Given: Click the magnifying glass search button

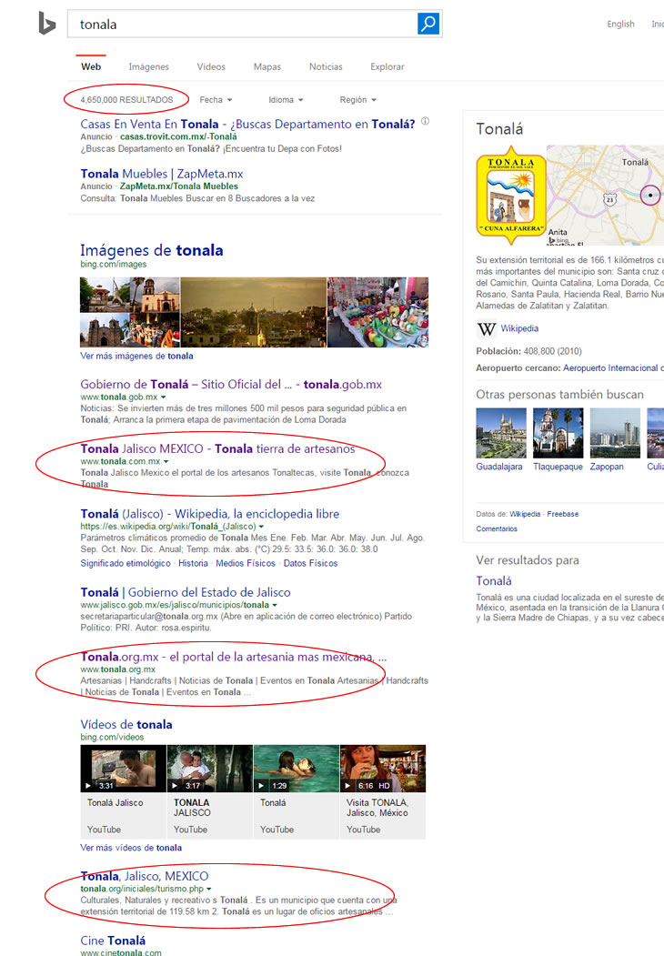Looking at the screenshot, I should click(x=428, y=24).
